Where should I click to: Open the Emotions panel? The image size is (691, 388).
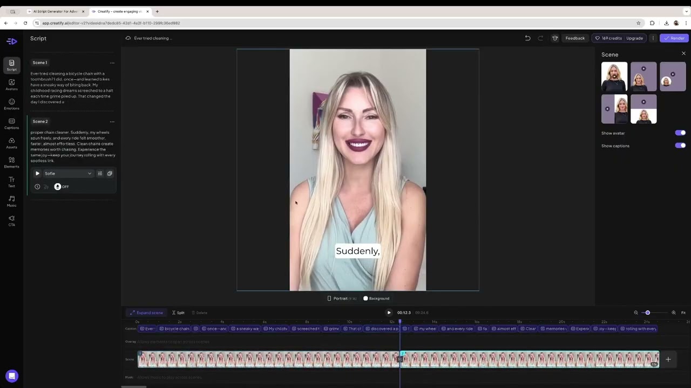(x=11, y=104)
